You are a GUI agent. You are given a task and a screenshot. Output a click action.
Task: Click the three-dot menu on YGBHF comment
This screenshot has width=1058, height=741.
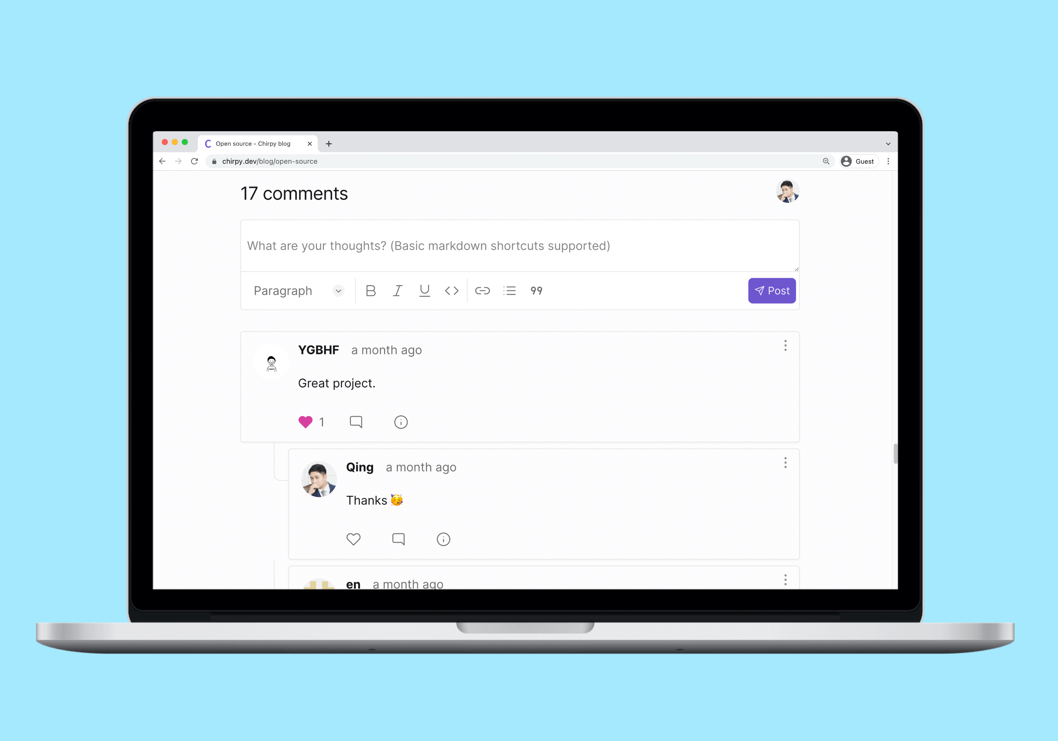785,347
